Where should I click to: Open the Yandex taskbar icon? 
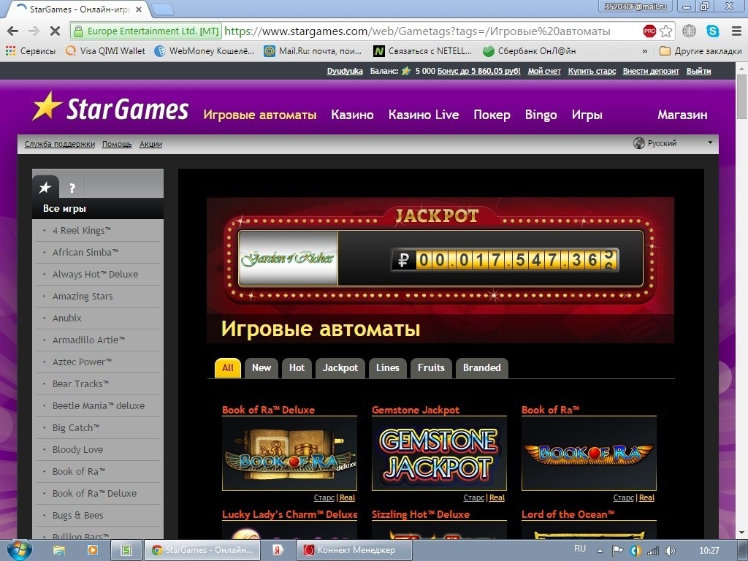[278, 551]
